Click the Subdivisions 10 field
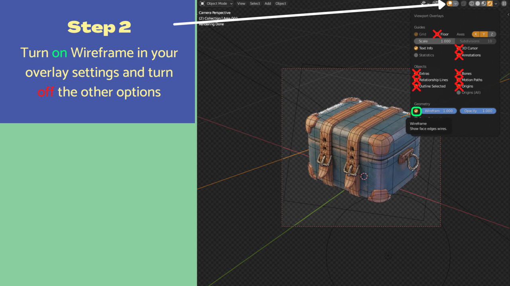Viewport: 510px width, 286px height. tap(476, 41)
